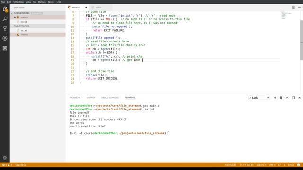Click the split editor icon
This screenshot has height=170, width=303.
click(294, 8)
